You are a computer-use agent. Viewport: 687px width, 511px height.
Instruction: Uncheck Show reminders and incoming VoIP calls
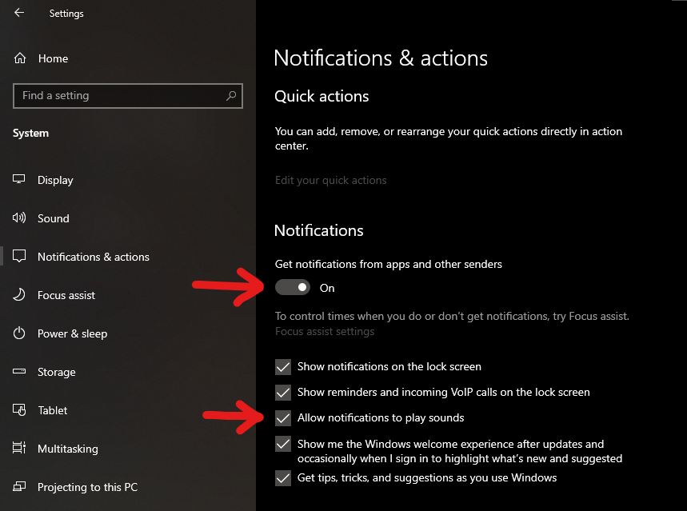coord(283,392)
